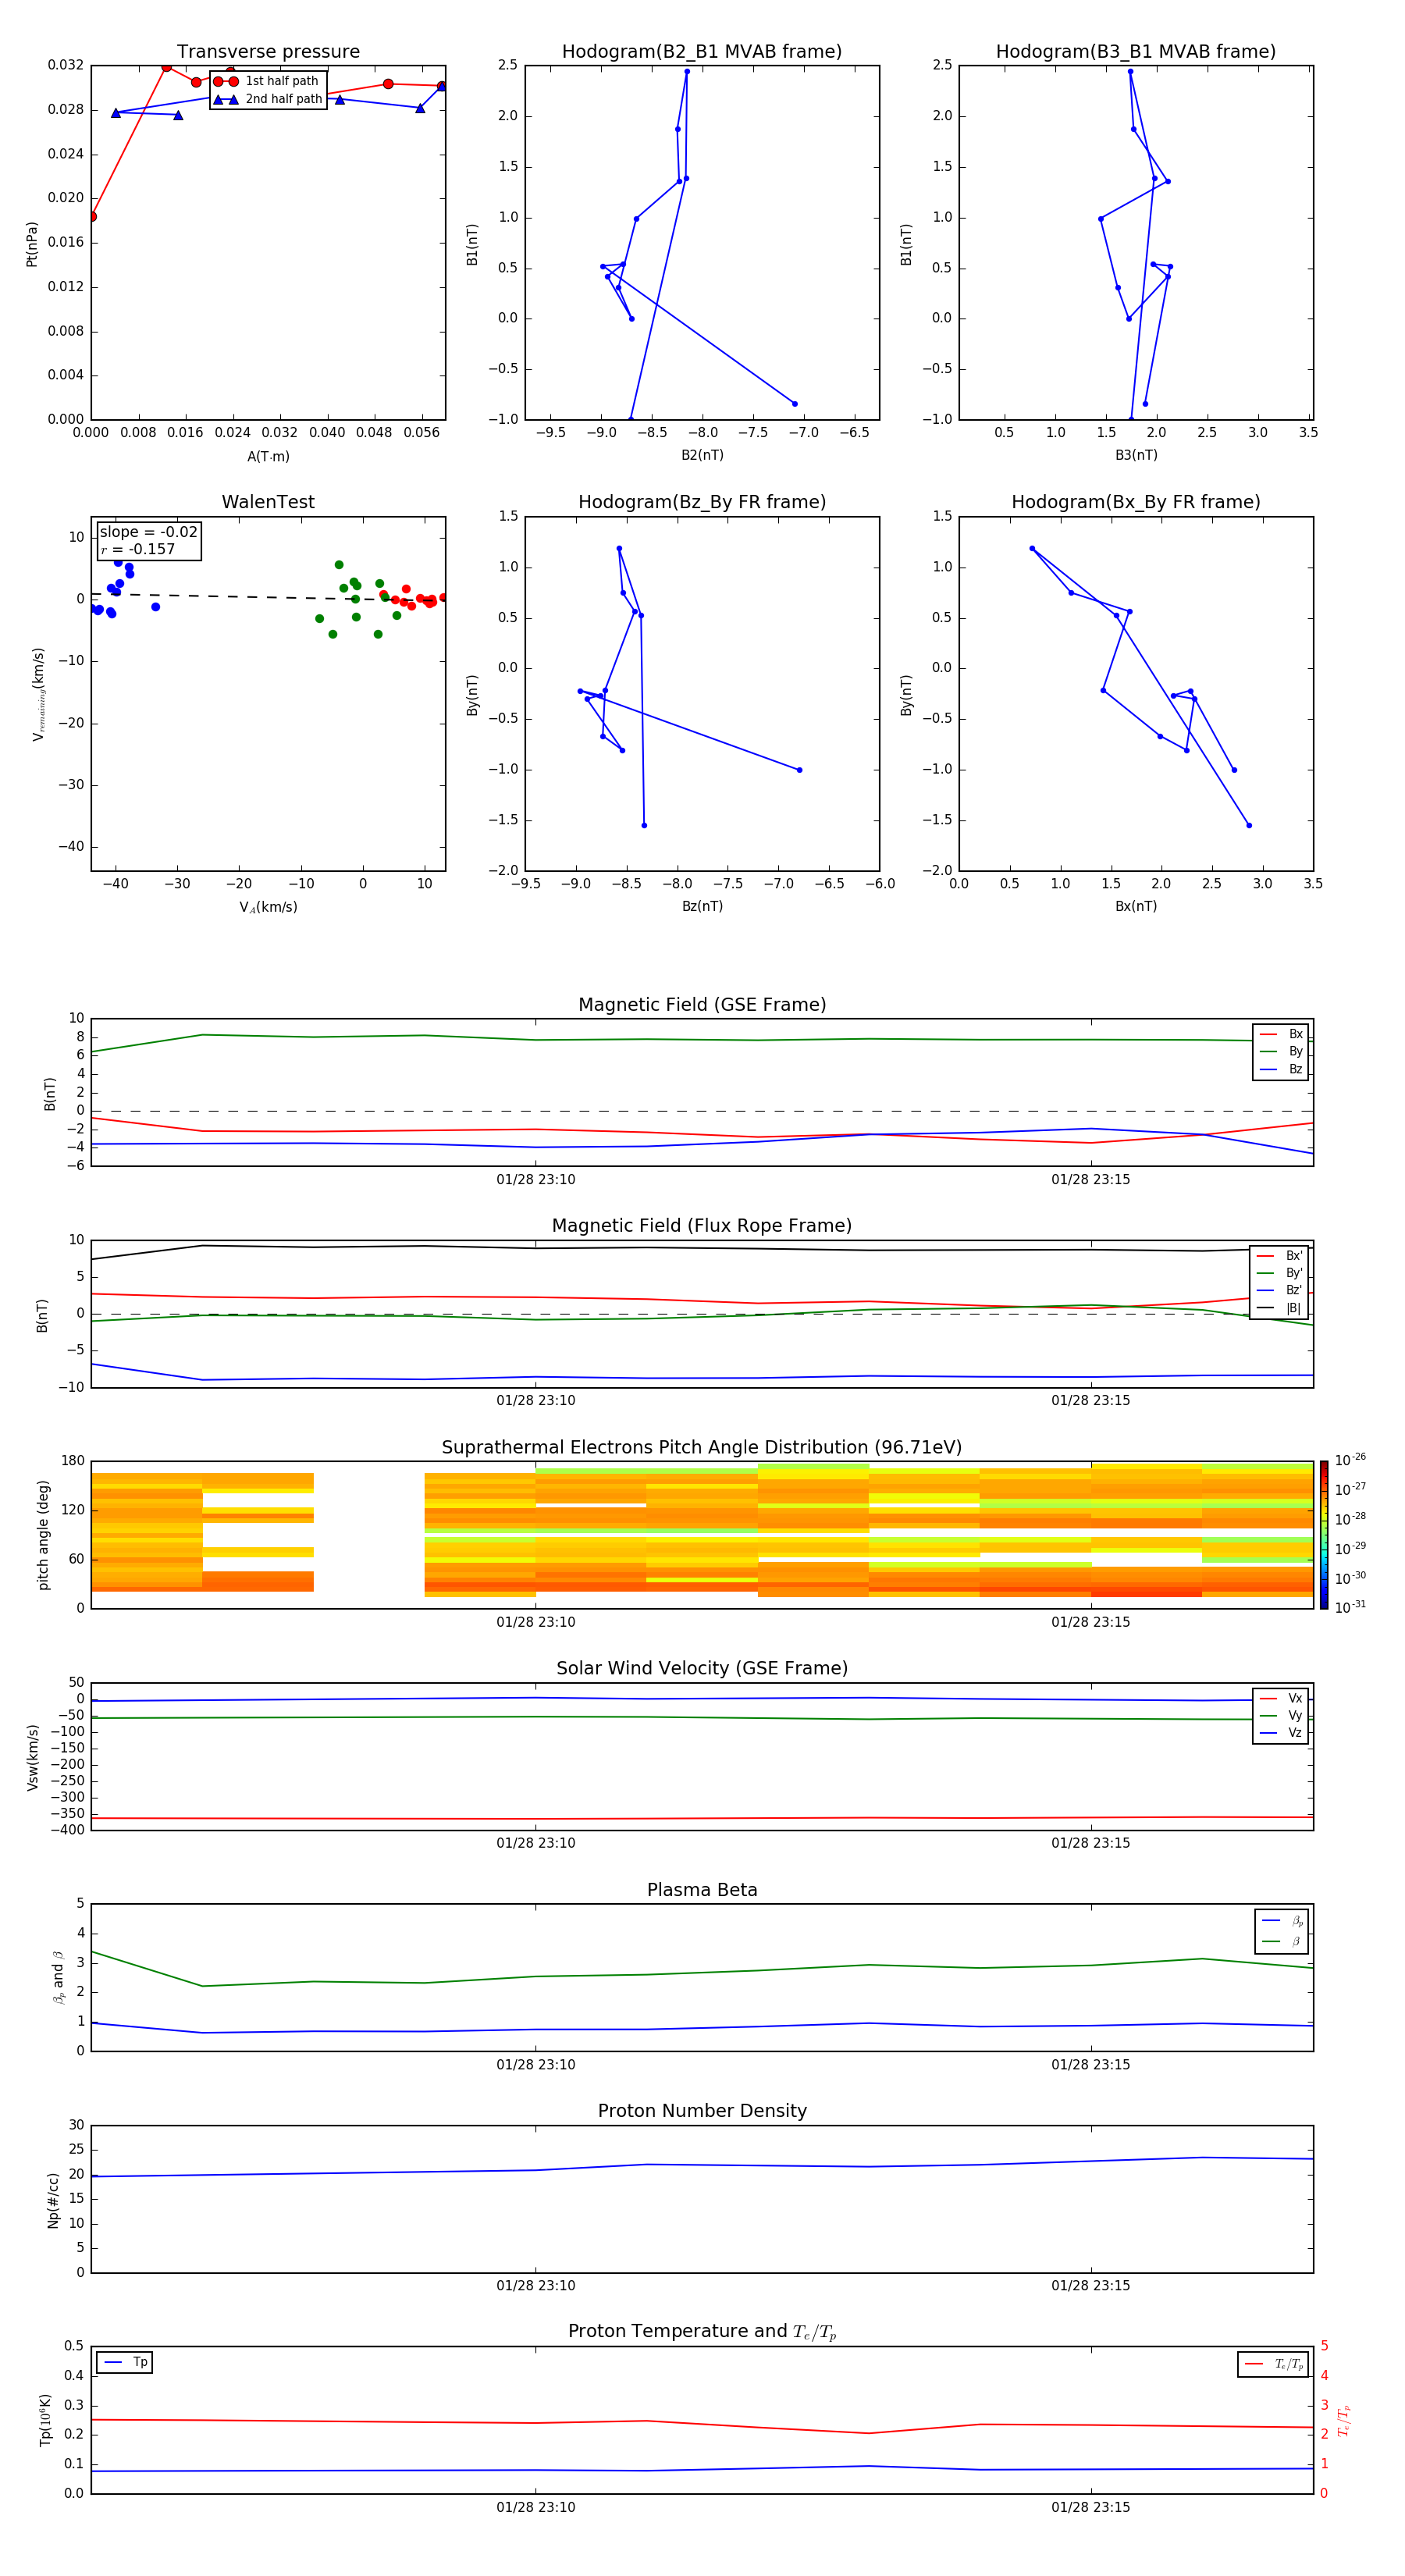Click 'Hodogram(B3_B1 MVAB frame)' title

(x=1136, y=52)
